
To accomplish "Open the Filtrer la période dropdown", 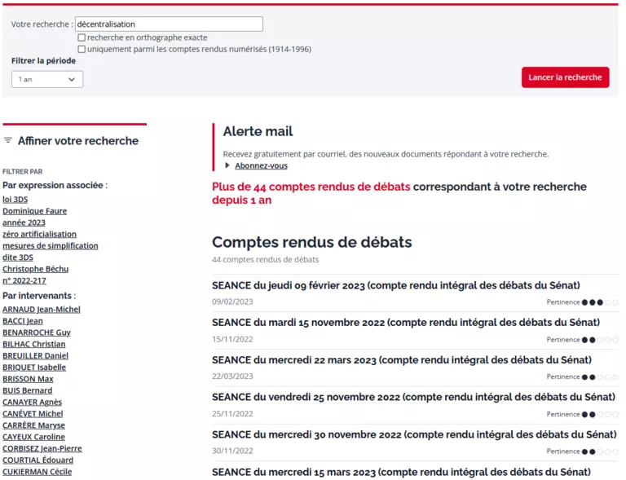I will (47, 79).
